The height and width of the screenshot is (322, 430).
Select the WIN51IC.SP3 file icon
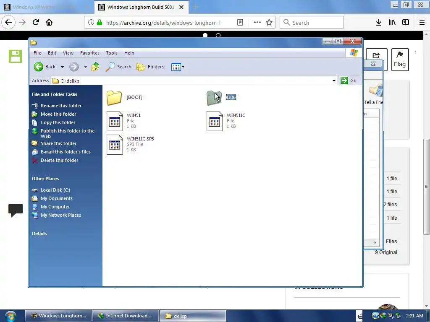tap(115, 145)
